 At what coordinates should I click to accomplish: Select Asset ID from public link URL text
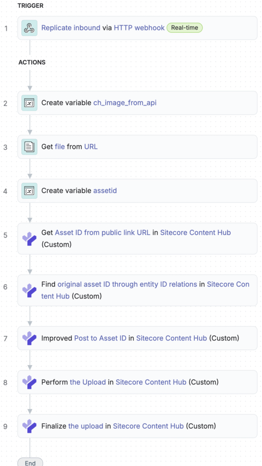103,233
